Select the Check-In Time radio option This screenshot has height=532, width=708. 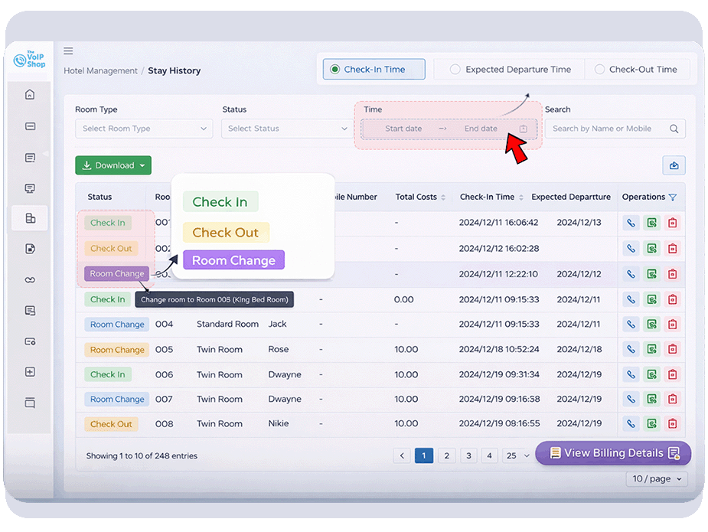click(x=374, y=70)
